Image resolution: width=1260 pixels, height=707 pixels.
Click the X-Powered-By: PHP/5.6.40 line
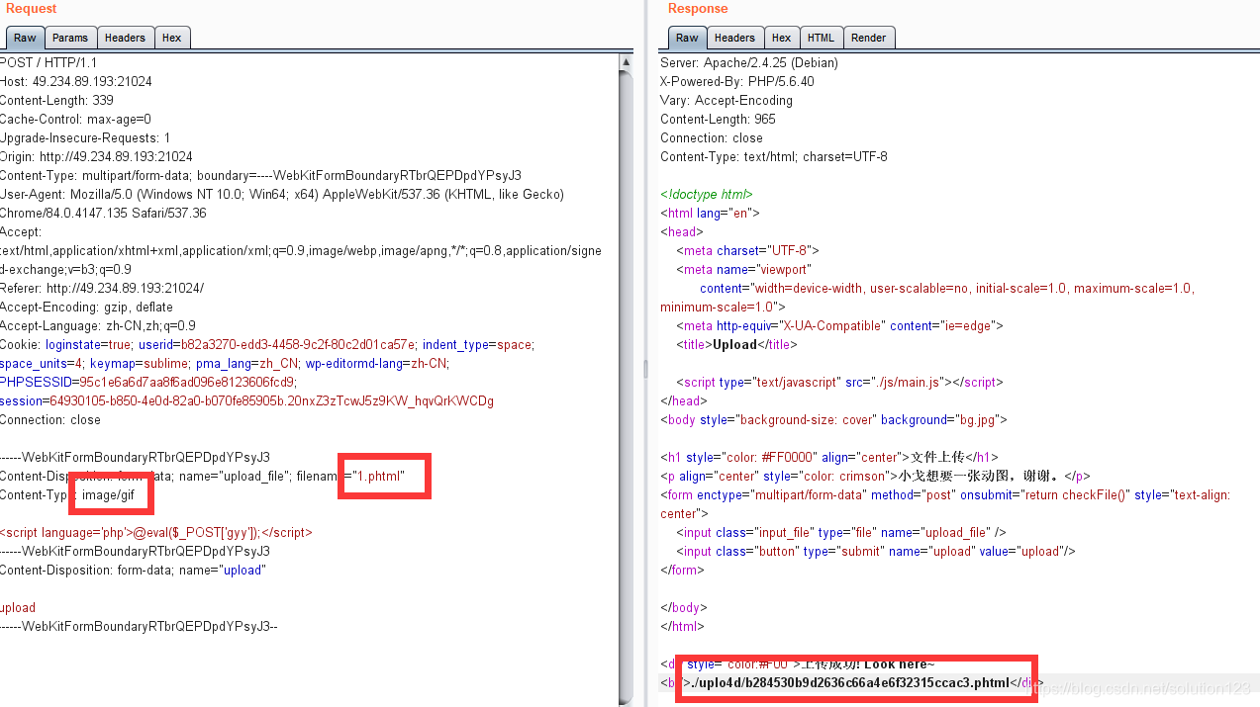click(737, 81)
